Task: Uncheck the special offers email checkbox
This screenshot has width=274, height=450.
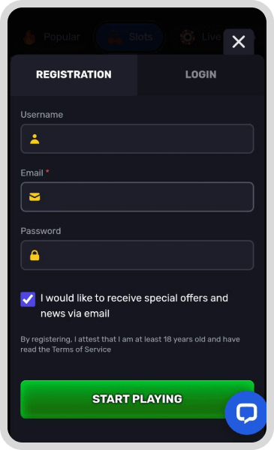Action: click(x=28, y=299)
